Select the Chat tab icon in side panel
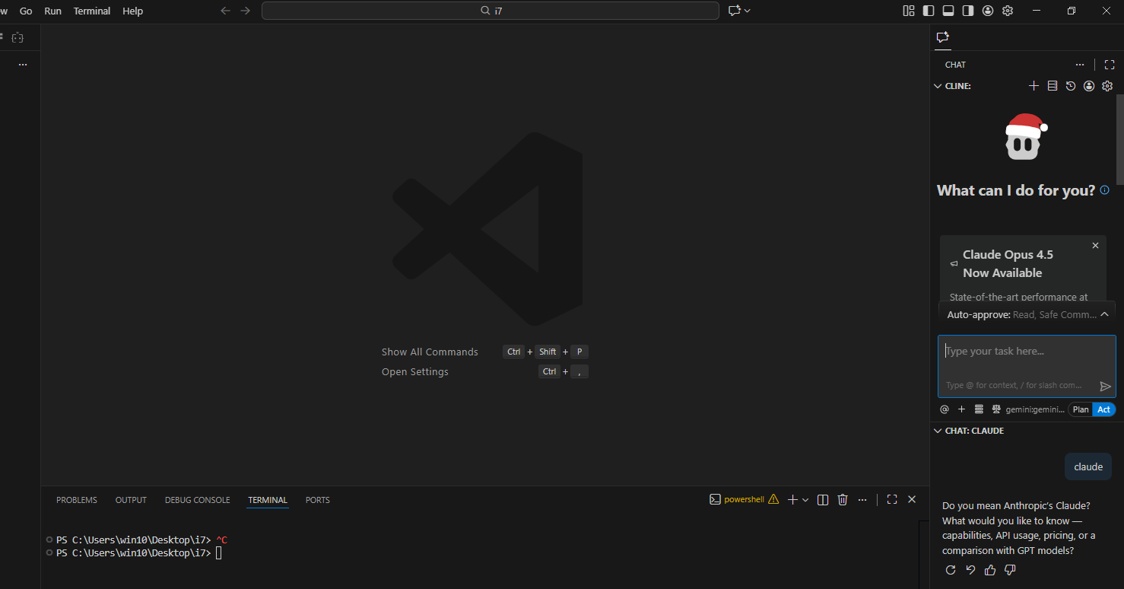This screenshot has width=1124, height=589. click(x=943, y=37)
